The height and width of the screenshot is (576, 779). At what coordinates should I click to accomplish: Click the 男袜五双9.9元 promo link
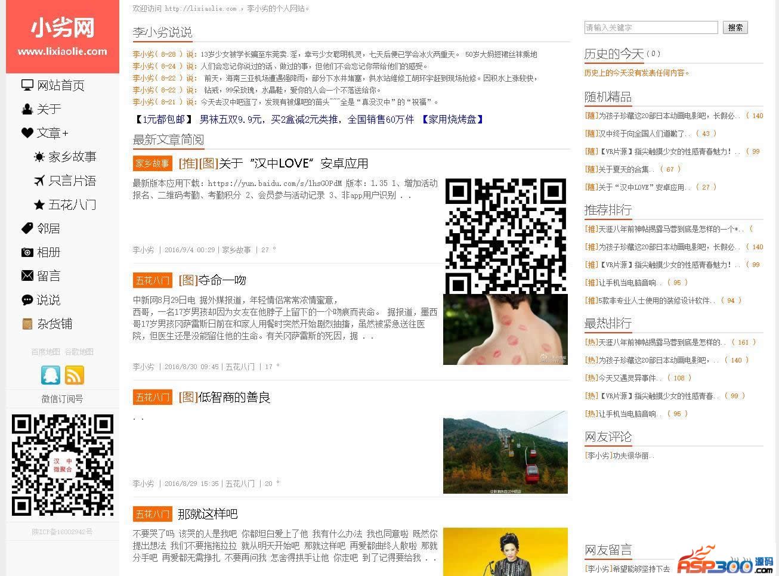point(307,119)
